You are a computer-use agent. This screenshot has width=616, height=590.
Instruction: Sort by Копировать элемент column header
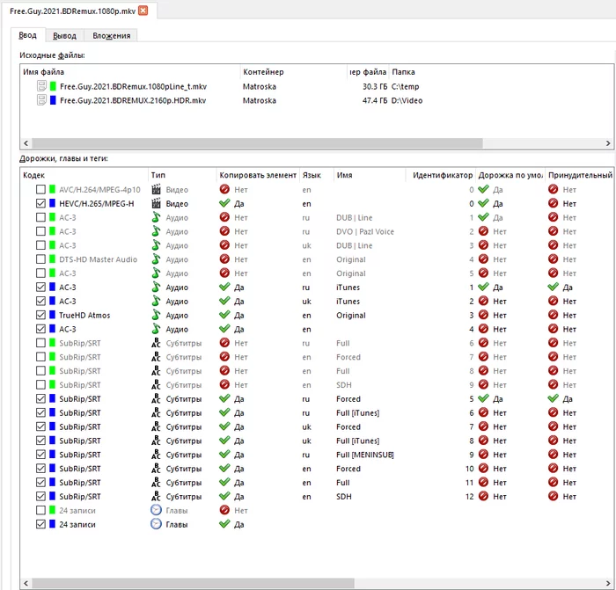click(x=258, y=175)
